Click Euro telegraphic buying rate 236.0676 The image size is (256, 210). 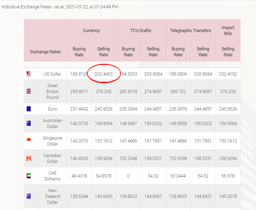(178, 109)
